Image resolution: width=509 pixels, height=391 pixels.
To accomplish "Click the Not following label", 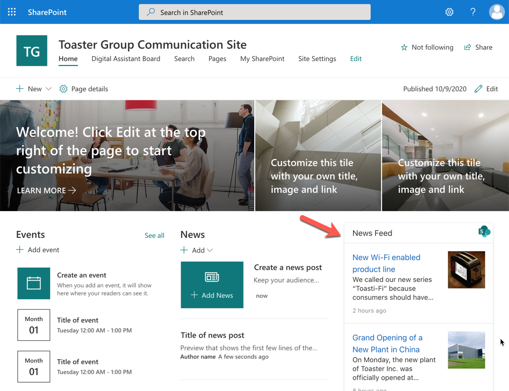I will pyautogui.click(x=432, y=48).
